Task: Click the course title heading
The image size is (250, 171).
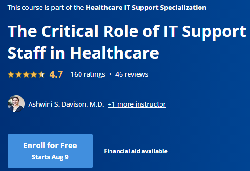Action: 127,42
